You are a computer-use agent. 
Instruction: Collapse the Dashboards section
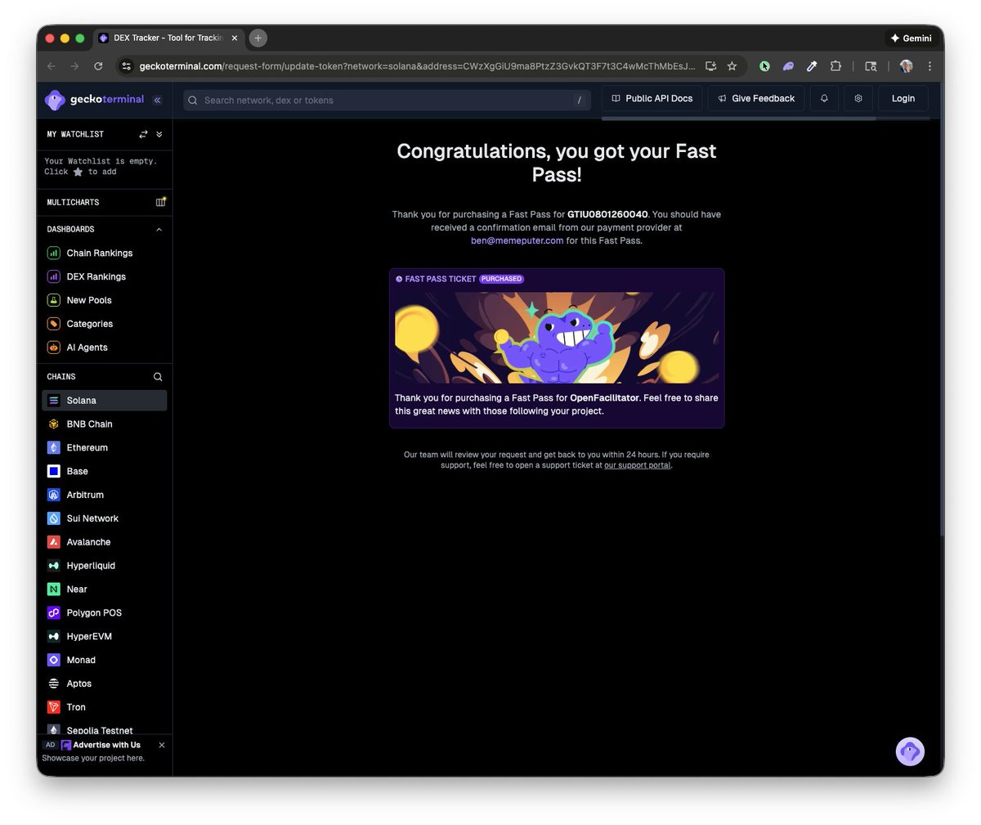coord(159,230)
